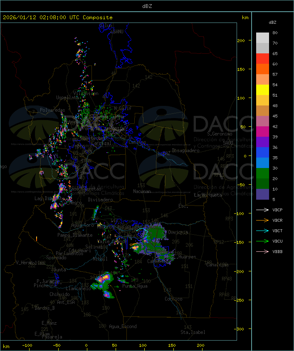This screenshot has width=294, height=351.
Task: Click the Nacunan place label
Action: [142, 191]
